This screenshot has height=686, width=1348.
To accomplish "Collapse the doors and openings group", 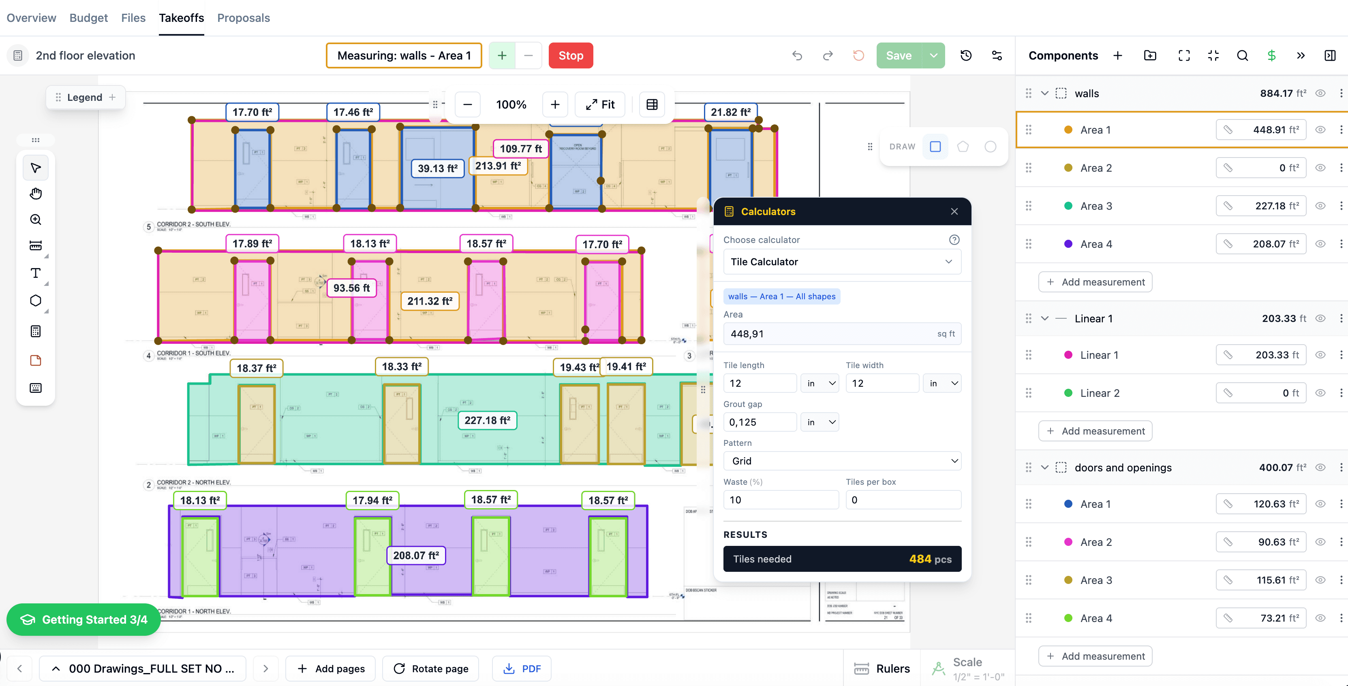I will pyautogui.click(x=1044, y=467).
